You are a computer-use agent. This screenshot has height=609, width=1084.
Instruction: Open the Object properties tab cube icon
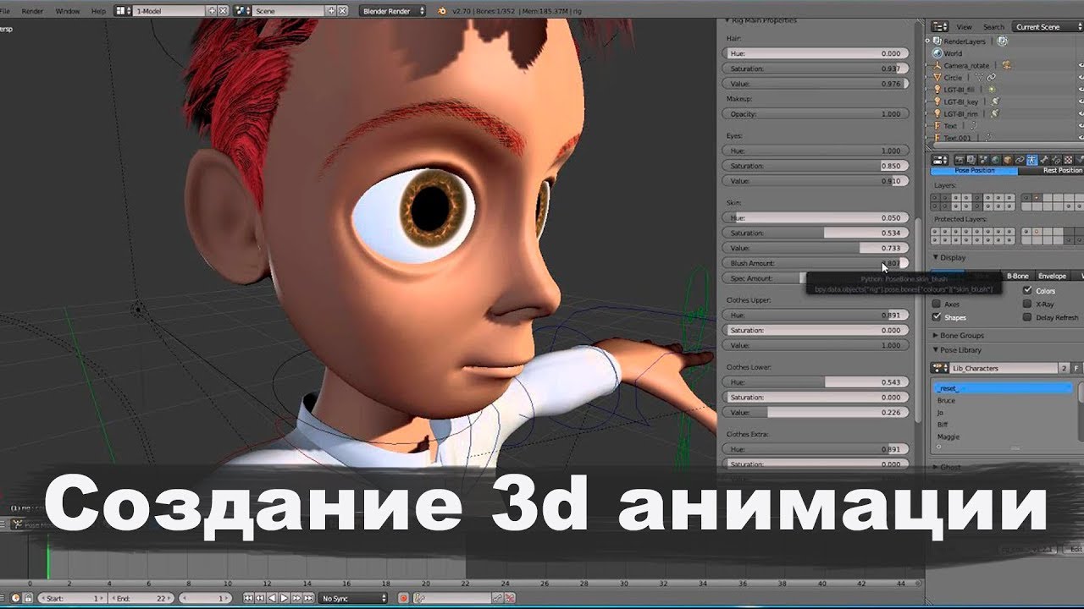point(1008,160)
